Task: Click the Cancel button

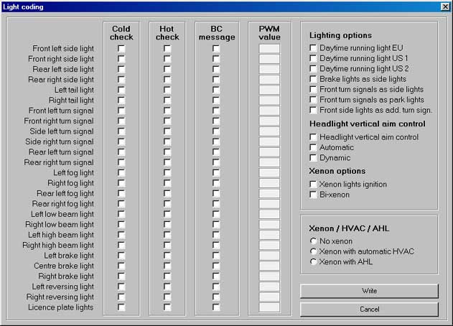Action: coord(369,309)
